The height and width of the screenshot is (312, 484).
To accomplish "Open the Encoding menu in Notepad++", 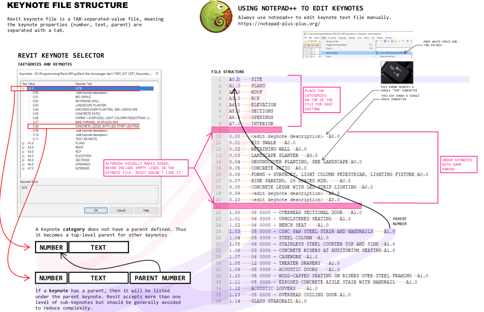I will point(331,37).
